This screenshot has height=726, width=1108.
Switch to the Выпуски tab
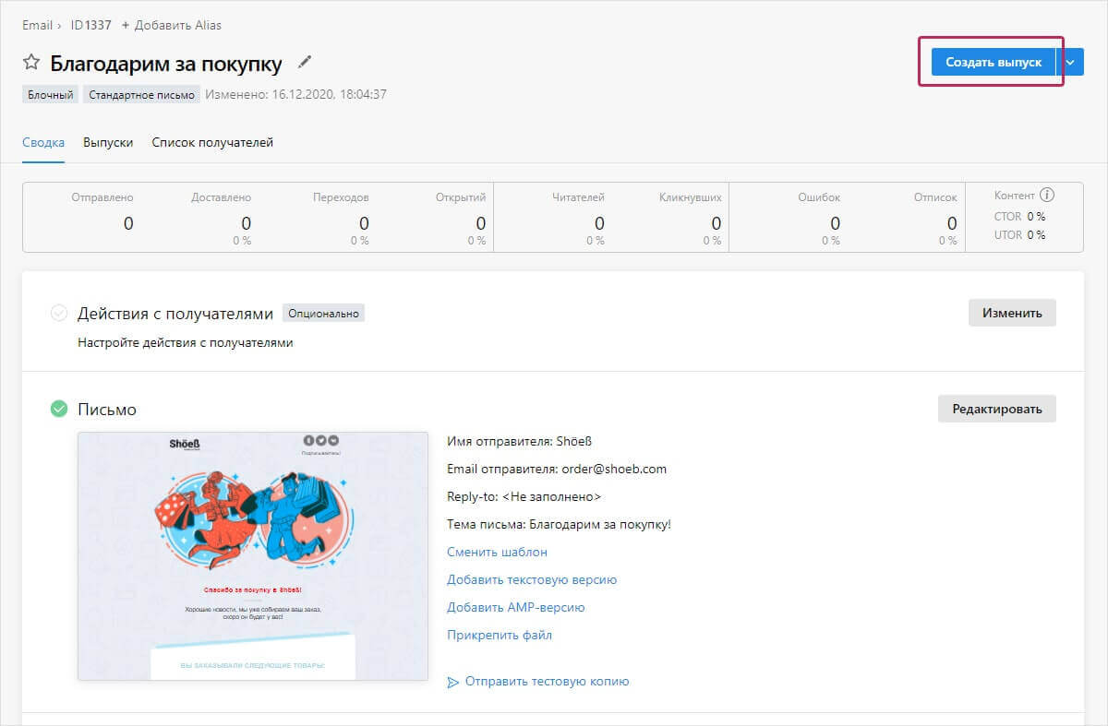108,143
